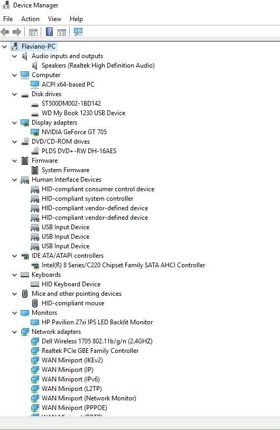280x430 pixels.
Task: Click the Network adapters category icon
Action: pos(25,332)
